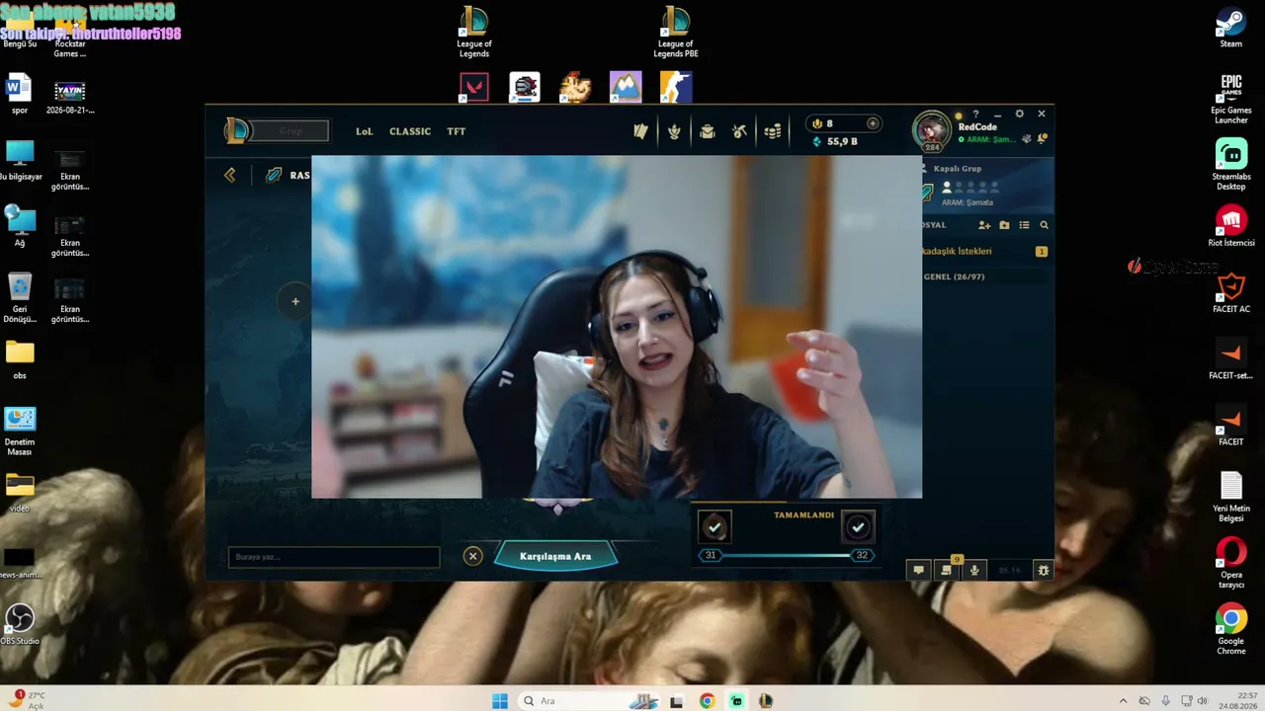
Task: Click the add friend icon in social panel
Action: (984, 225)
